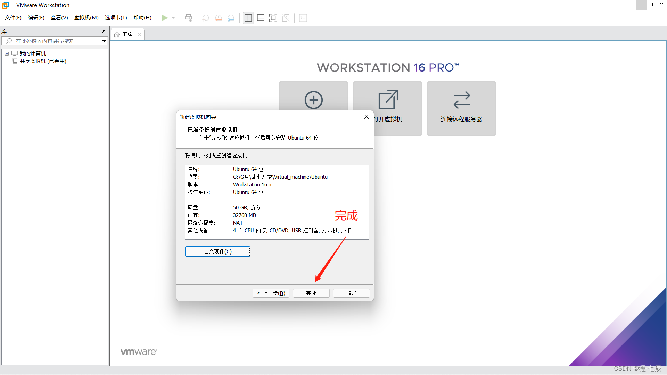Click the 自定义硬件(C)... button
667x375 pixels.
pyautogui.click(x=218, y=251)
